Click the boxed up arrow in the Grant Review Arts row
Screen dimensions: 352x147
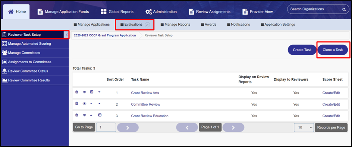click(92, 92)
